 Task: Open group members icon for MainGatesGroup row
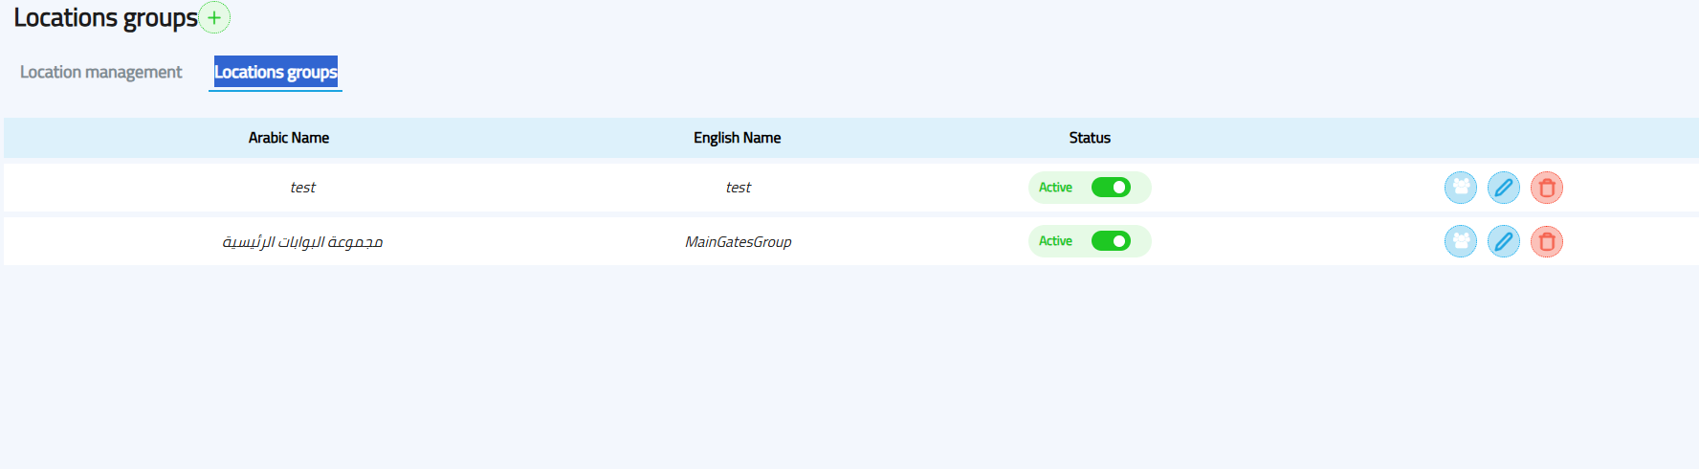point(1460,241)
